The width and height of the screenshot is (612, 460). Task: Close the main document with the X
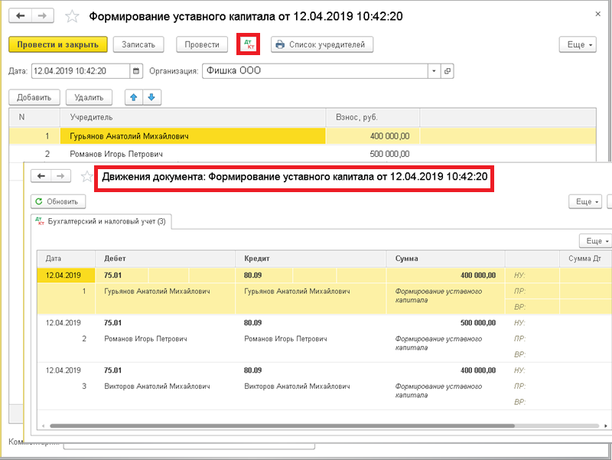click(x=597, y=14)
